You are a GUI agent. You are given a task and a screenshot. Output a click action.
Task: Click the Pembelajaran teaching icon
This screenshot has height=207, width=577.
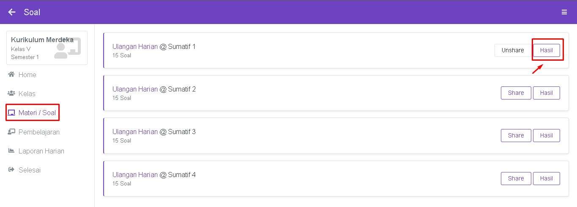coord(11,132)
